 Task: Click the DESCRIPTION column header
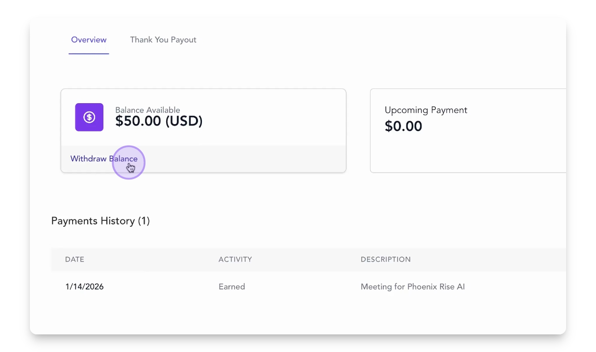click(386, 260)
